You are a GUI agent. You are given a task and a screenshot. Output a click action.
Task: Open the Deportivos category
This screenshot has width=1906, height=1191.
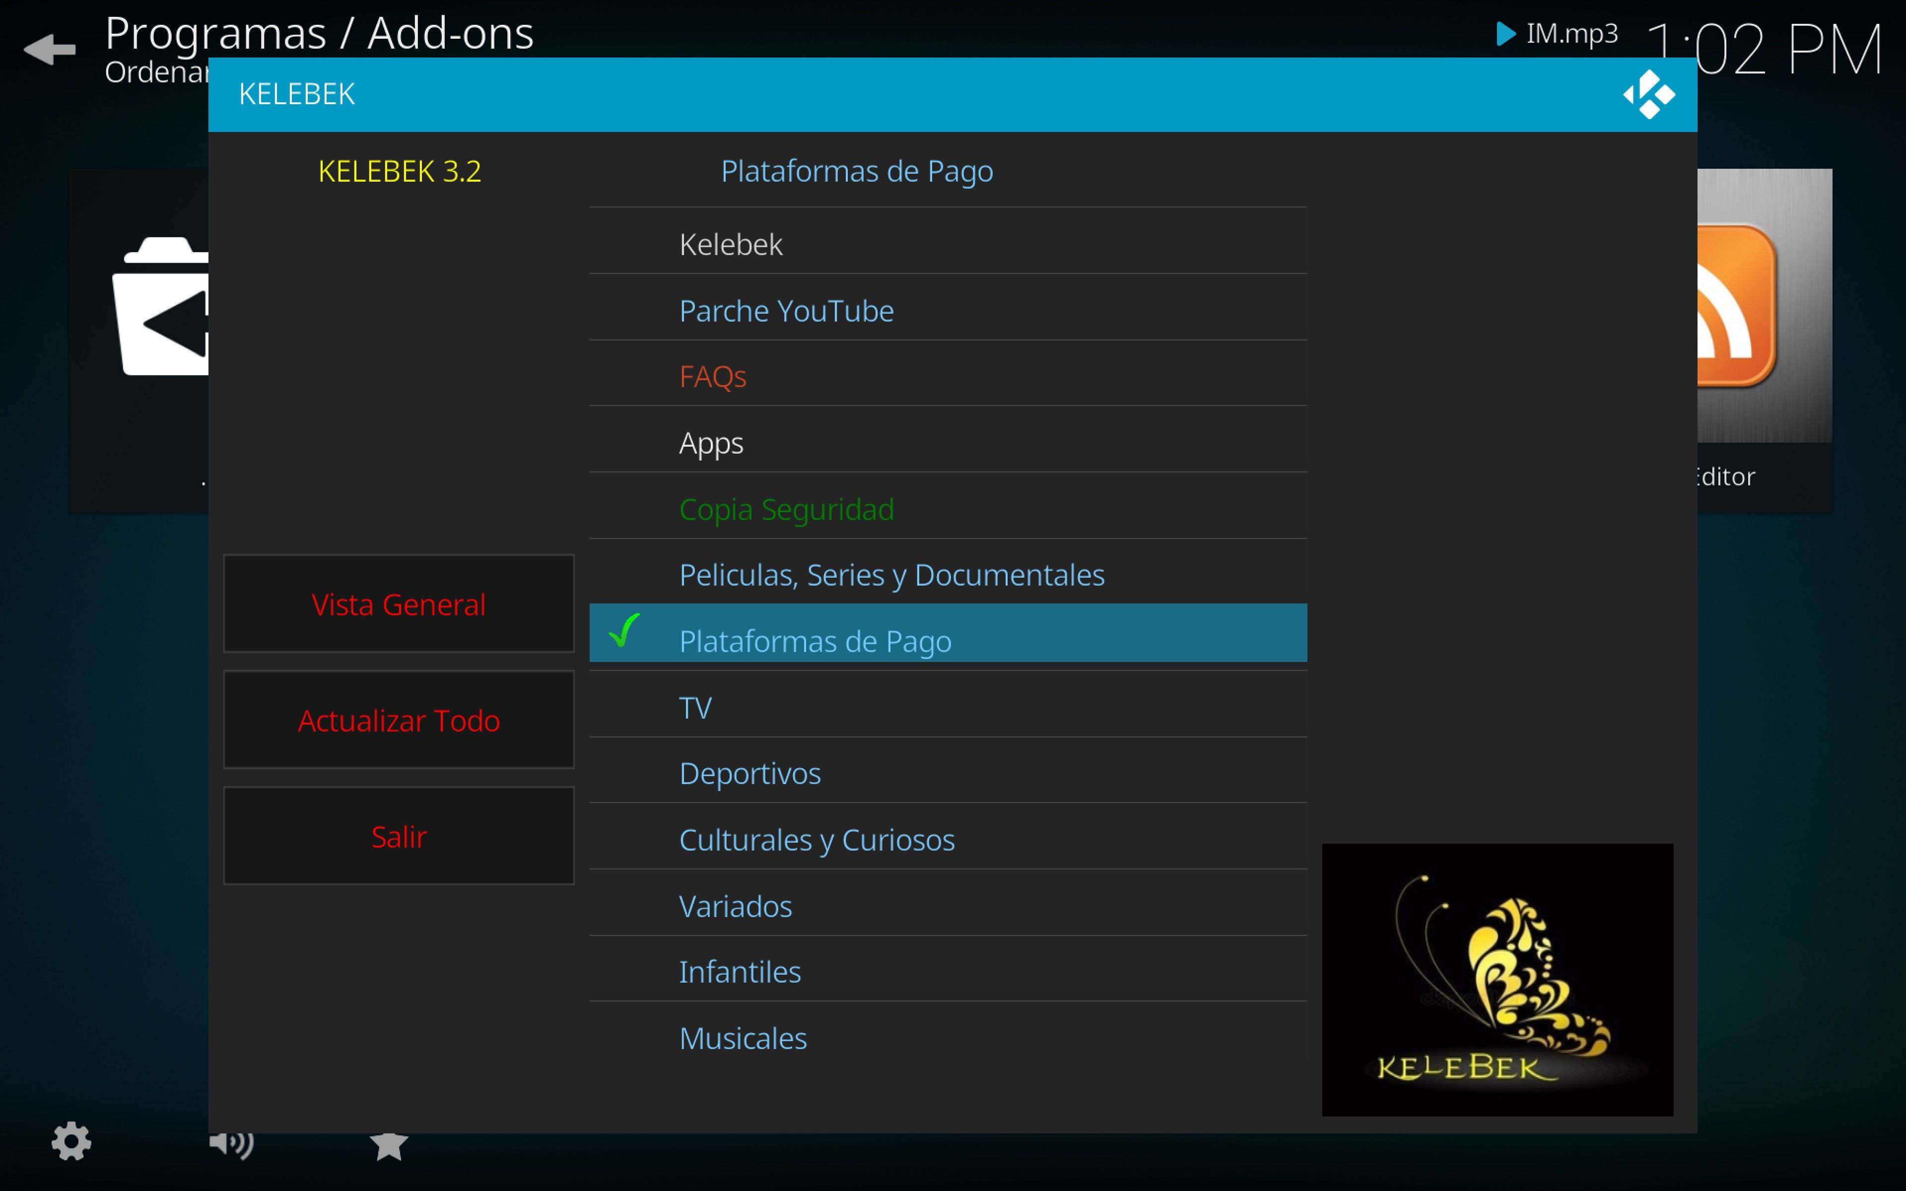point(948,774)
